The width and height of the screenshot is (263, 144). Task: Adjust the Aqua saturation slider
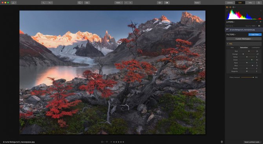247,63
